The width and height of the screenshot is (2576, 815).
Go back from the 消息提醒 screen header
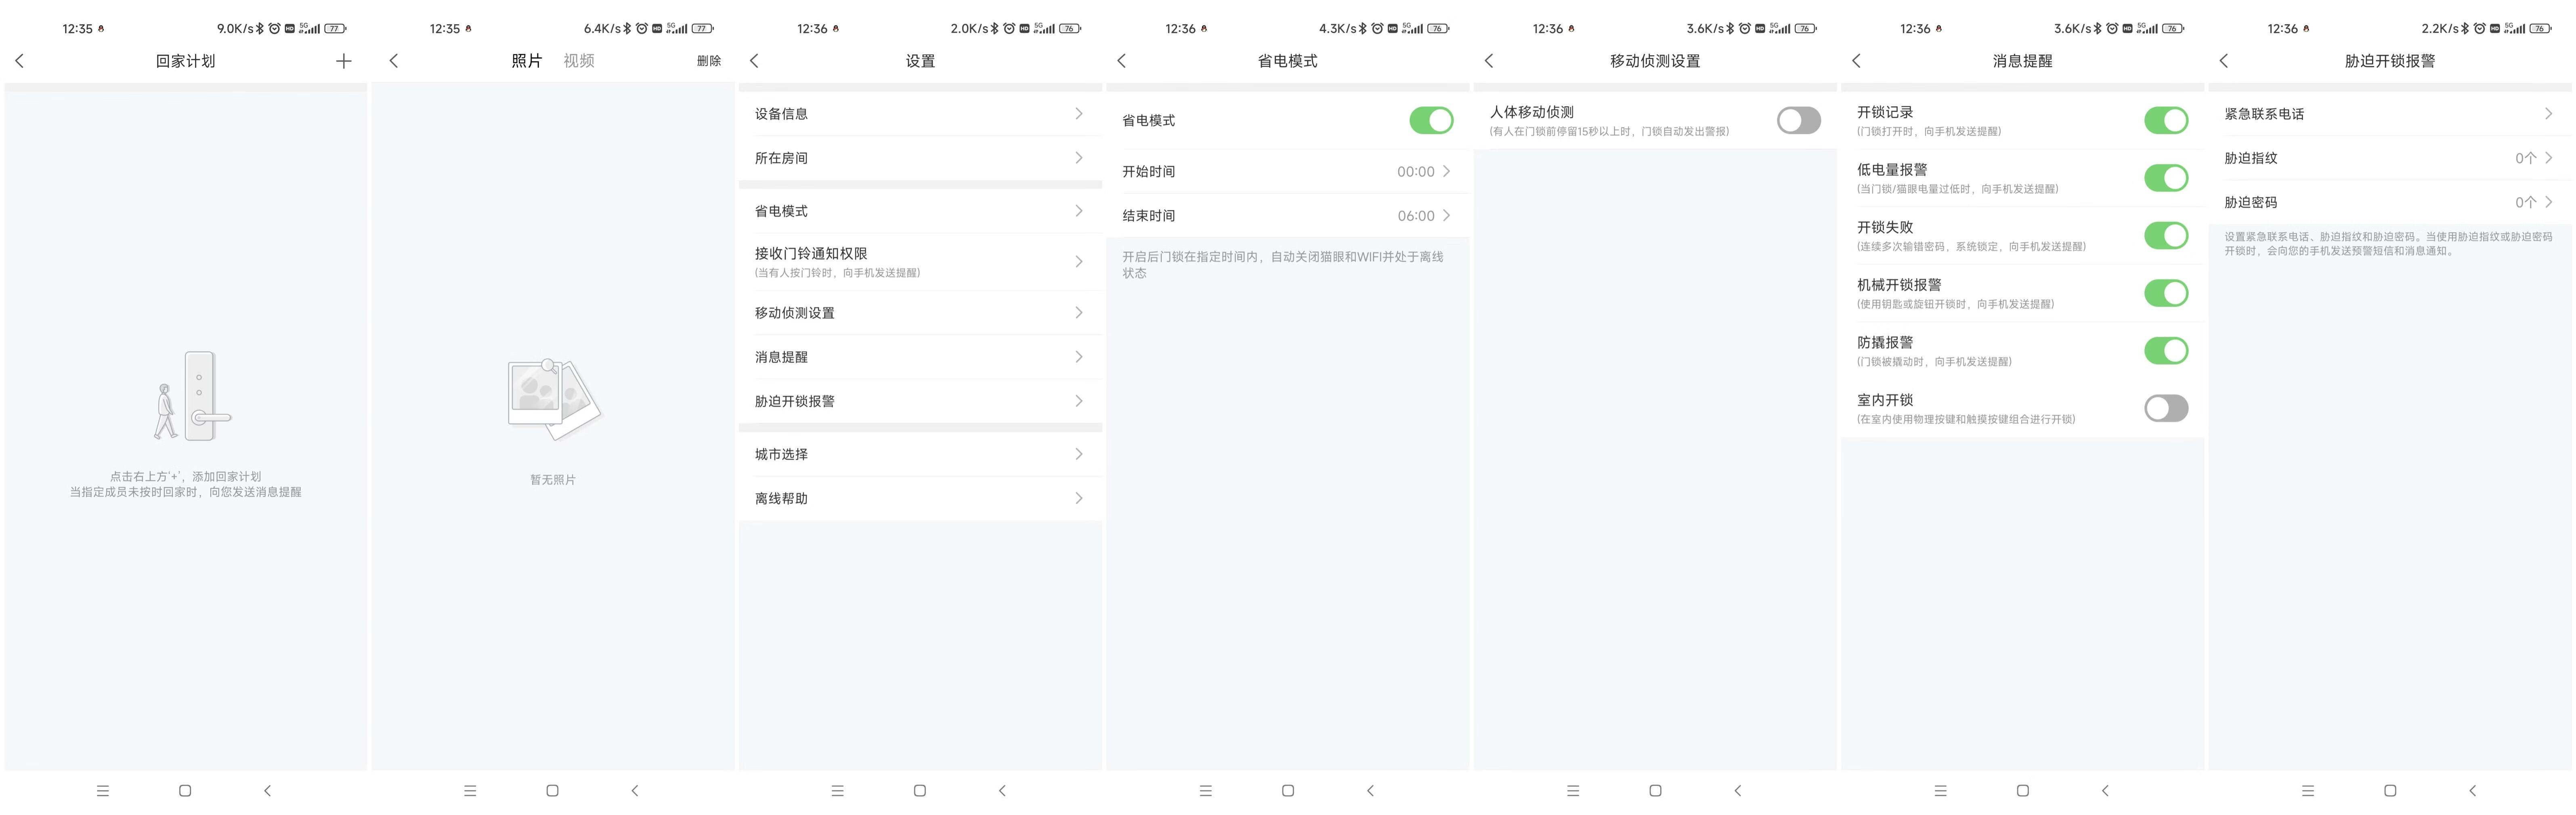coord(1857,61)
